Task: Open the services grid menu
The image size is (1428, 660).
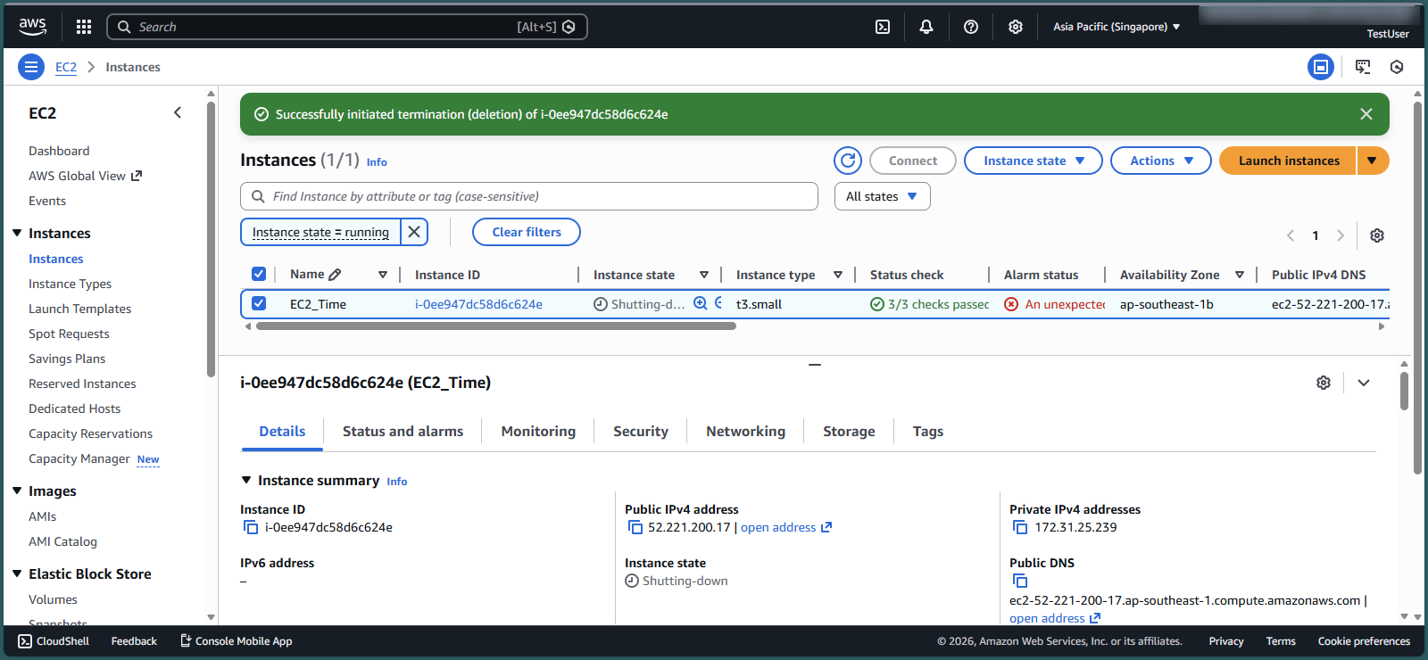Action: coord(84,27)
